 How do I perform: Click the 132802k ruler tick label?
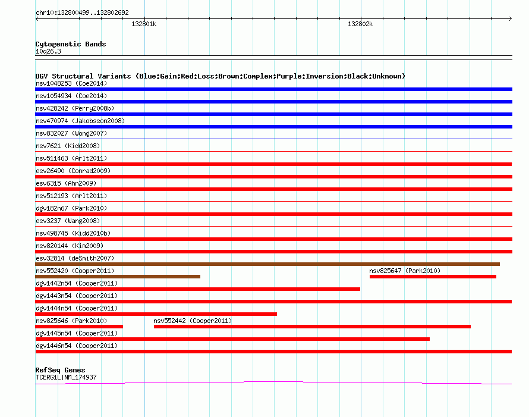pos(360,24)
